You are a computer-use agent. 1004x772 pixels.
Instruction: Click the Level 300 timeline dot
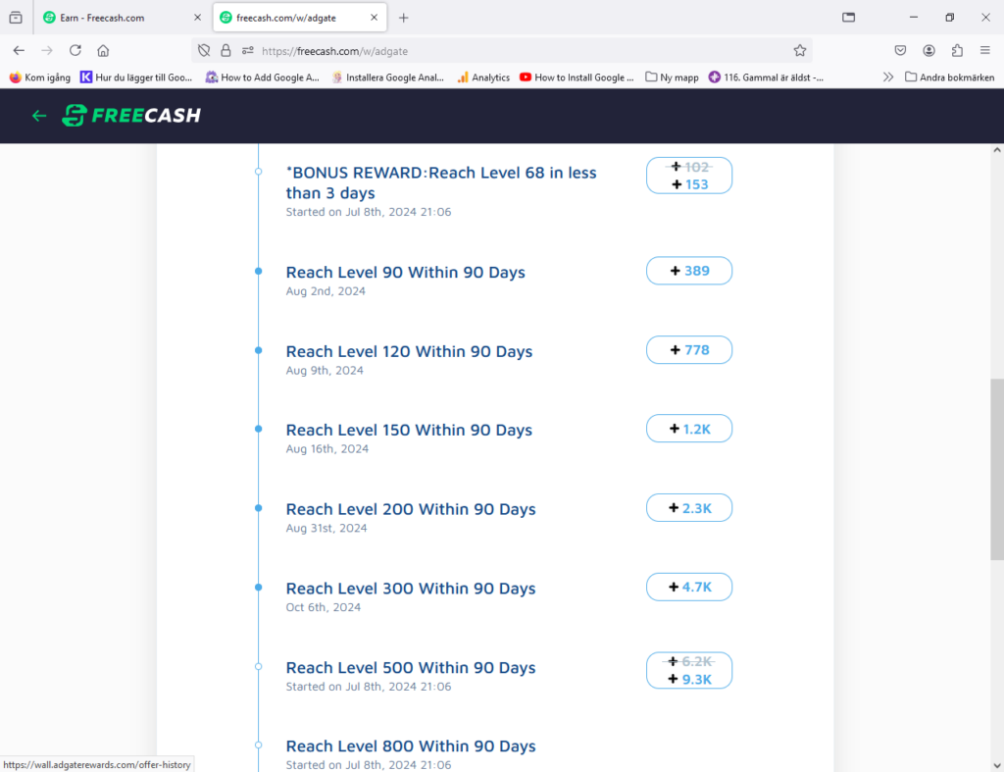(259, 588)
